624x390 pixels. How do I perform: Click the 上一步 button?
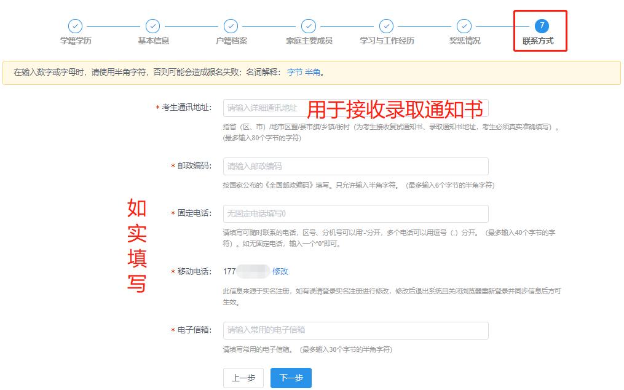coord(243,378)
